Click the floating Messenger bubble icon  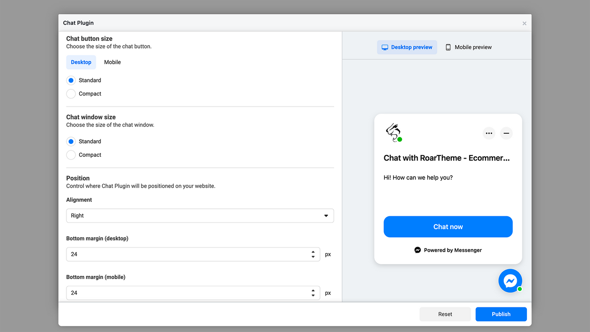pos(510,280)
